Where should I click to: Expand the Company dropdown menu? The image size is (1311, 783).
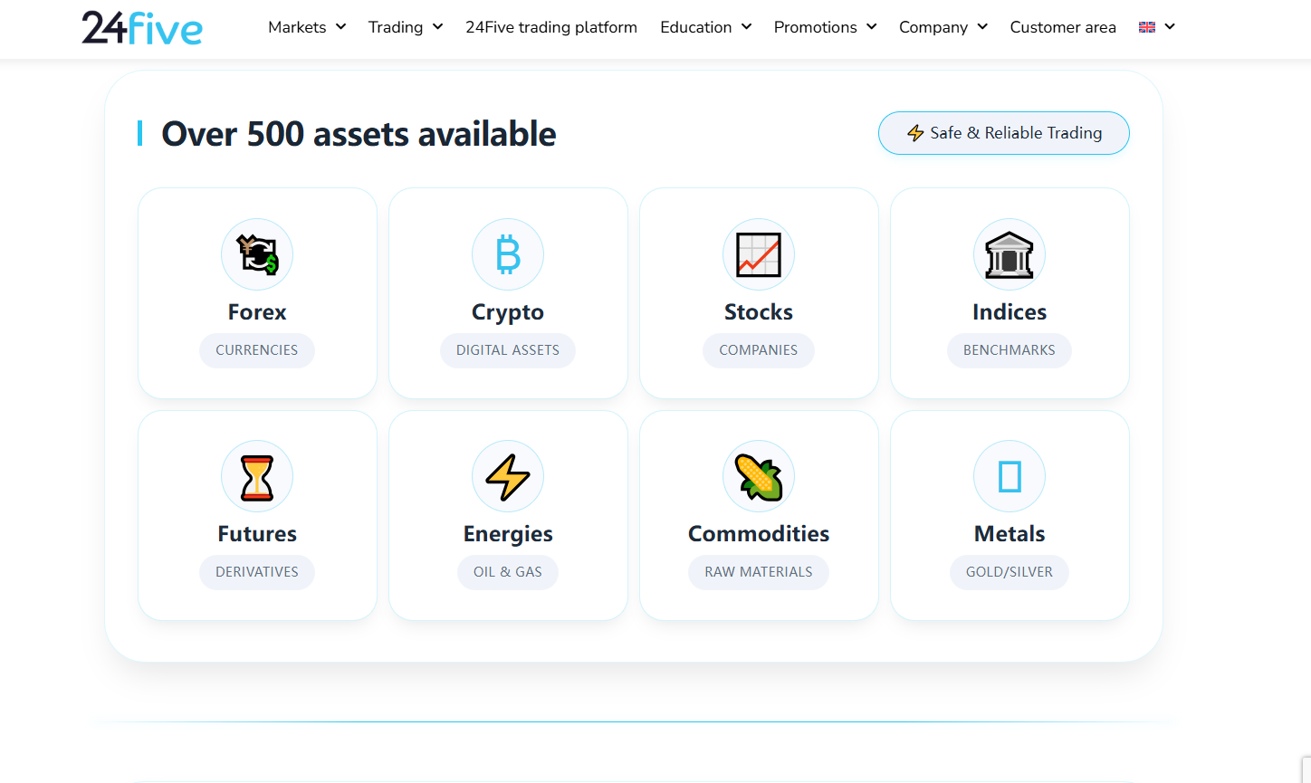pyautogui.click(x=943, y=27)
